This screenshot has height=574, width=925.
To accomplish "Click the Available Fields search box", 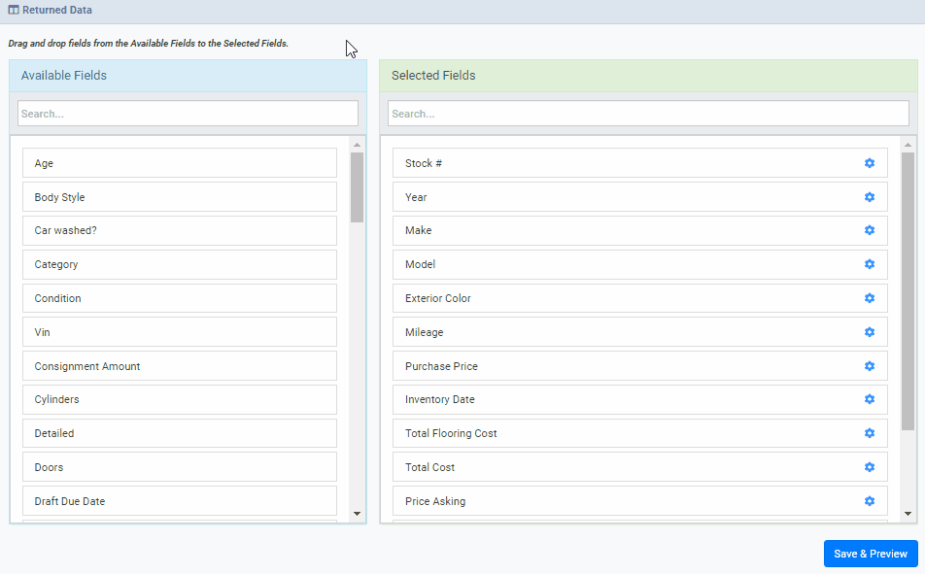I will click(x=188, y=114).
